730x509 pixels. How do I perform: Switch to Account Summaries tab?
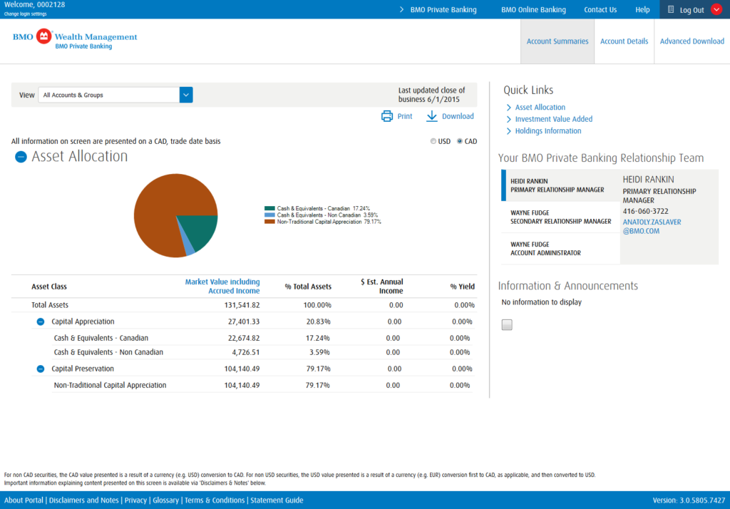pos(557,41)
